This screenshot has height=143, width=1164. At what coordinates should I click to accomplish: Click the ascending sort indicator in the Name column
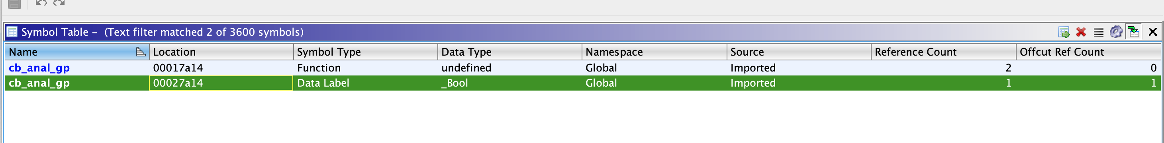coord(141,52)
